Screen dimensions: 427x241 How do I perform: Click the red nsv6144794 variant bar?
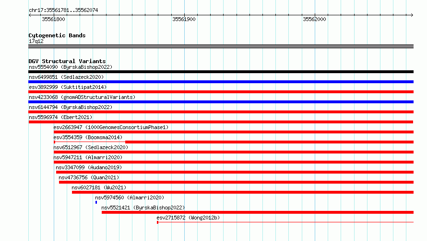pyautogui.click(x=221, y=112)
